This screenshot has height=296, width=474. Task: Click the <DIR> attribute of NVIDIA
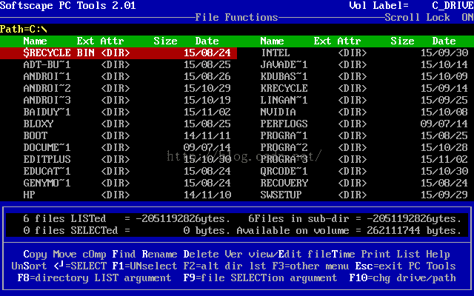tap(353, 112)
